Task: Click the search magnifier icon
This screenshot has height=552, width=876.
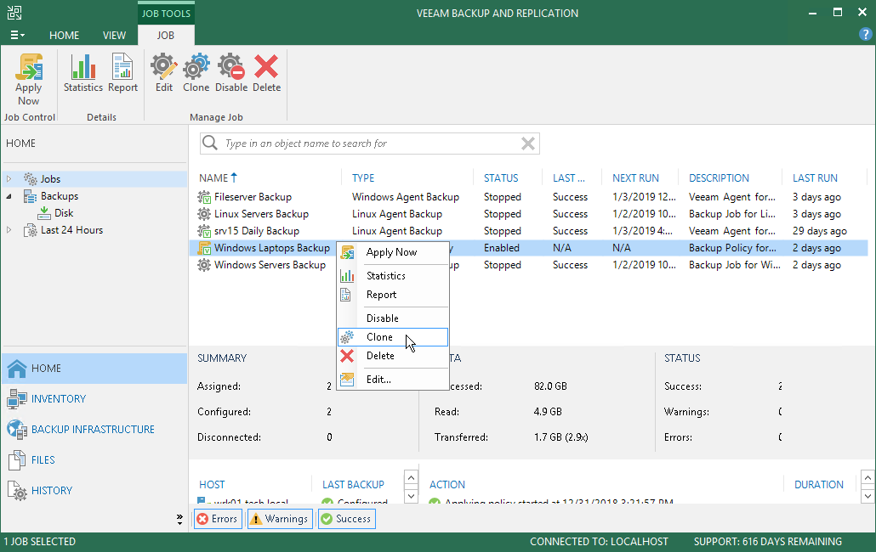Action: coord(210,143)
